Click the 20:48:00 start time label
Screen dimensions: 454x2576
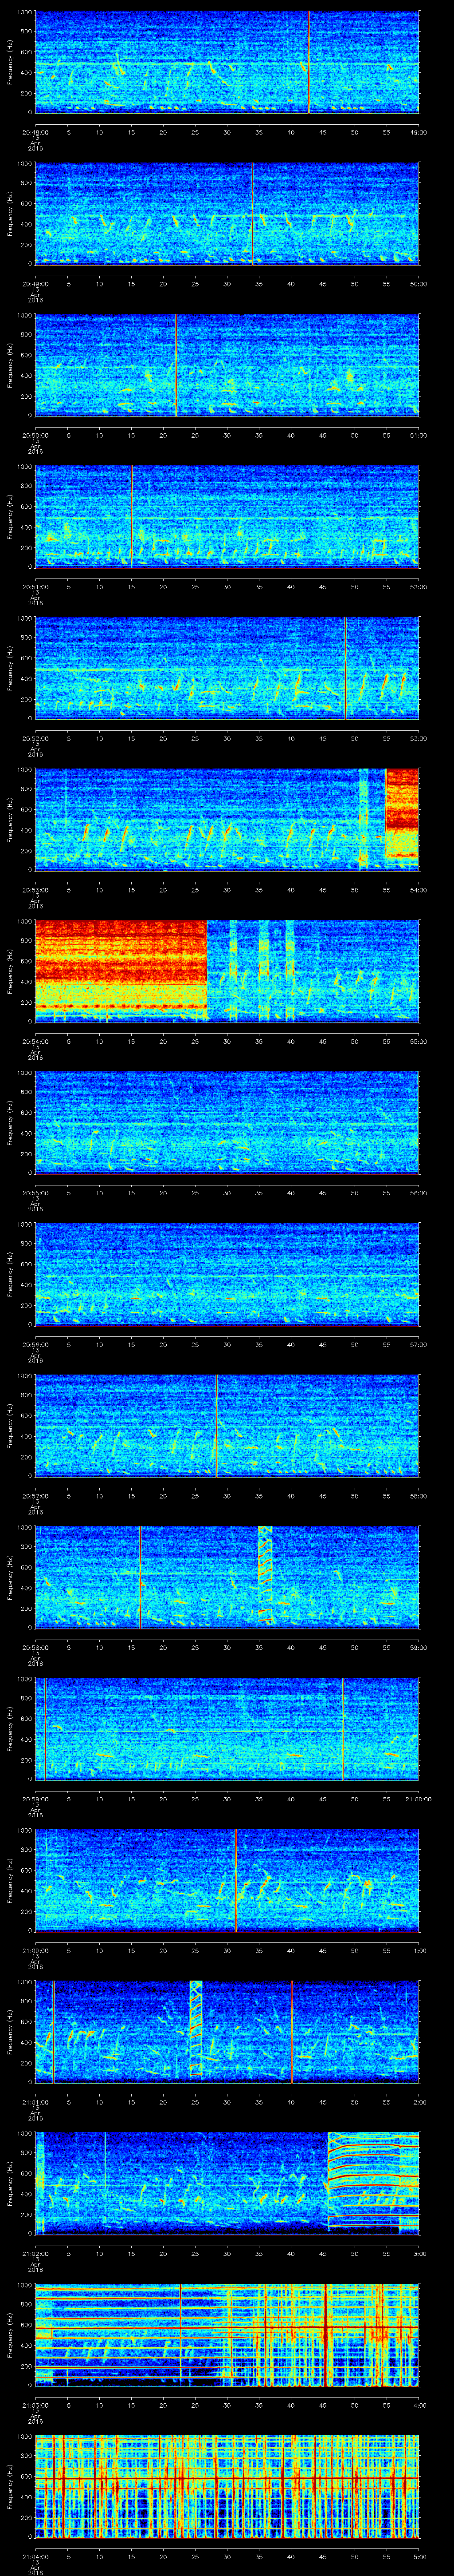pyautogui.click(x=35, y=131)
